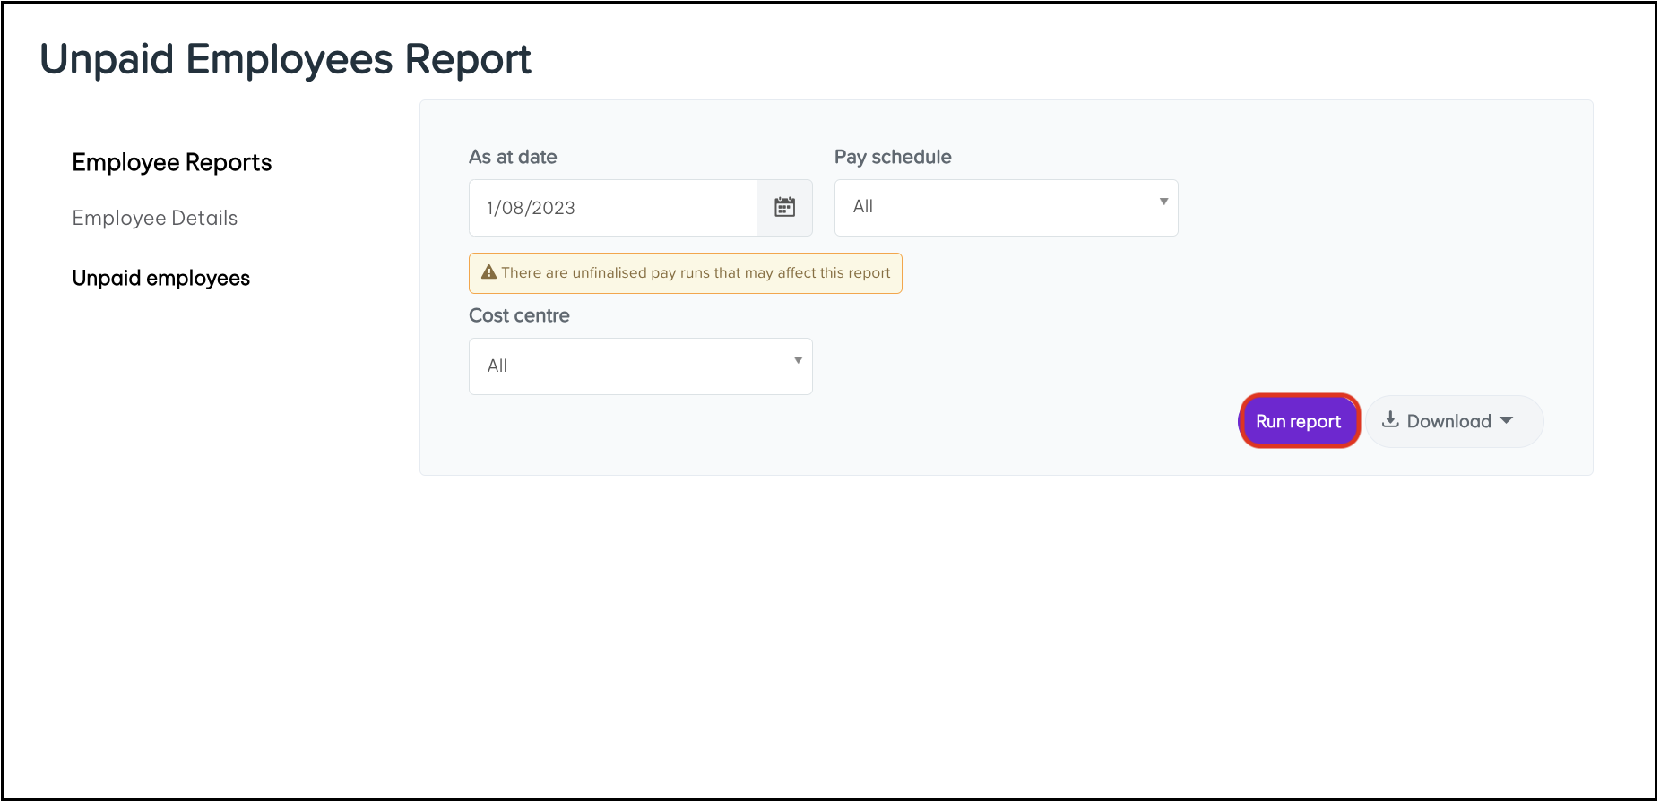The width and height of the screenshot is (1660, 801).
Task: Click the Cost centre label
Action: [x=520, y=315]
